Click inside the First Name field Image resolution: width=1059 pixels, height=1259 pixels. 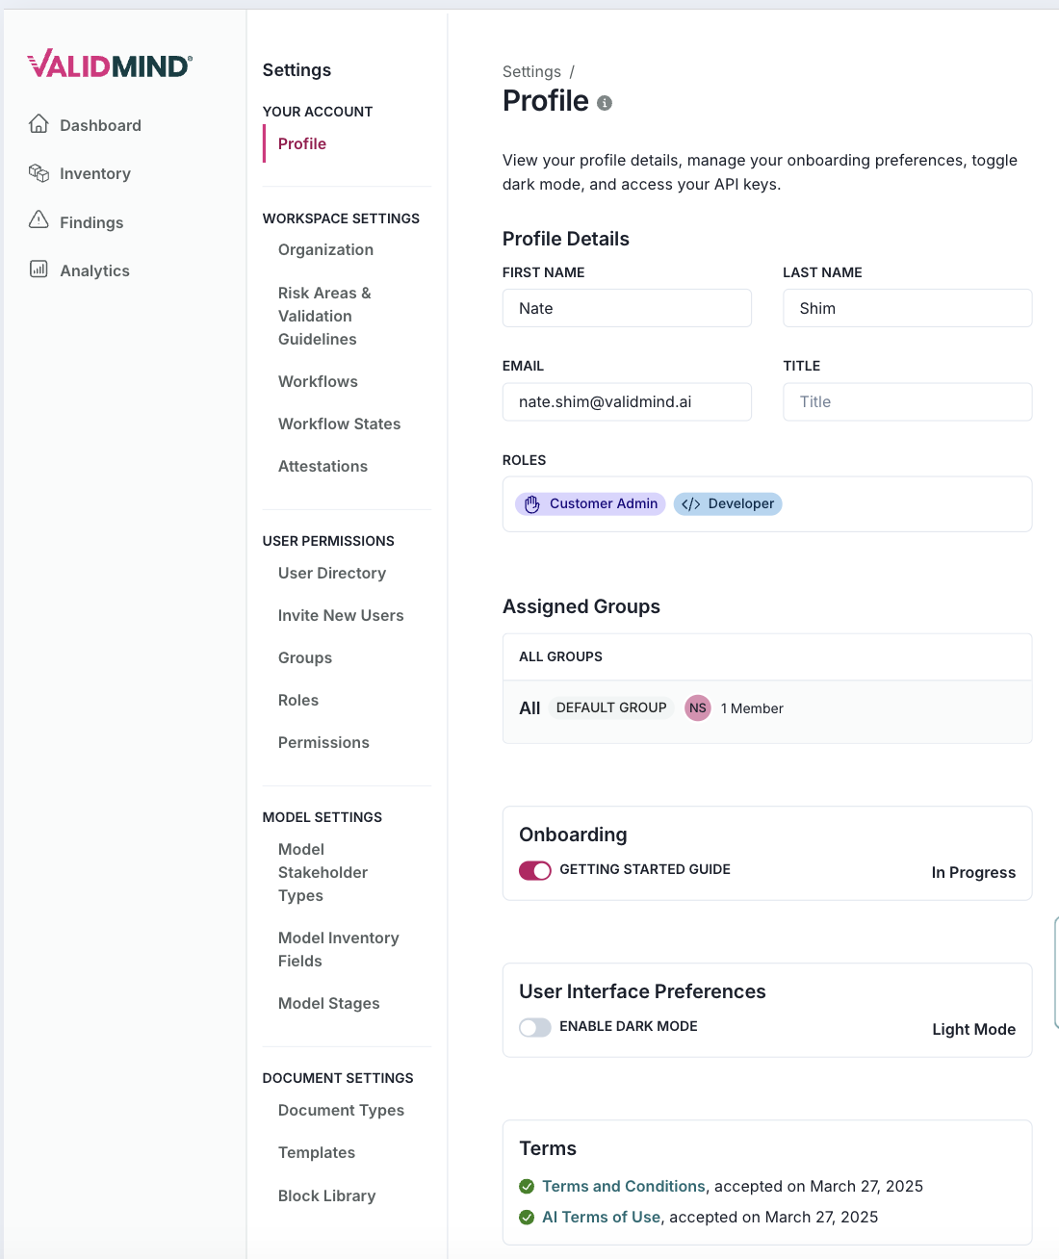[627, 308]
